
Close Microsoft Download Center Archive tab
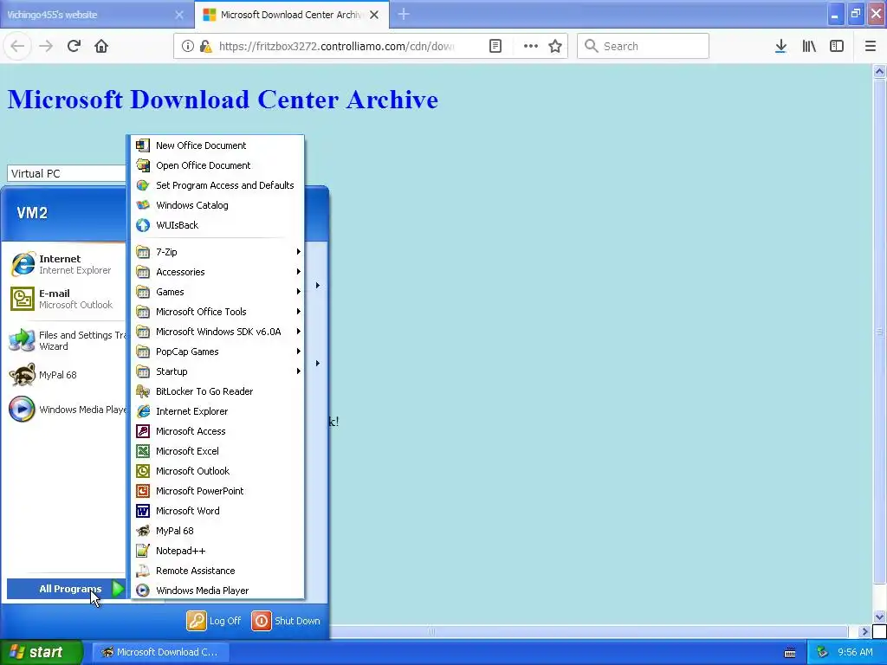[374, 15]
